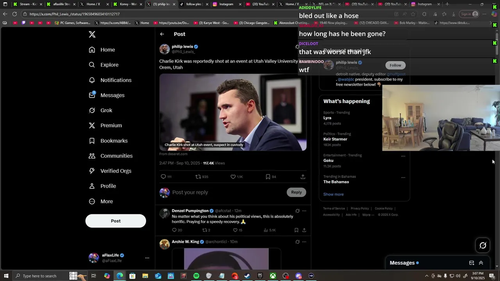Click the From deseret.com link
Screen dimensions: 500x281
point(173,154)
